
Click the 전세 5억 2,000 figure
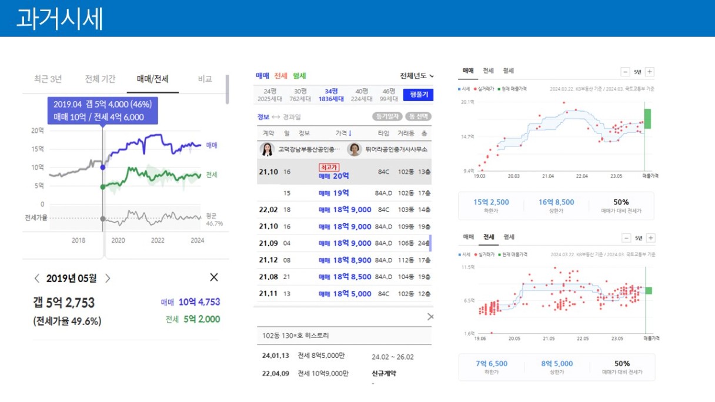[x=192, y=319]
